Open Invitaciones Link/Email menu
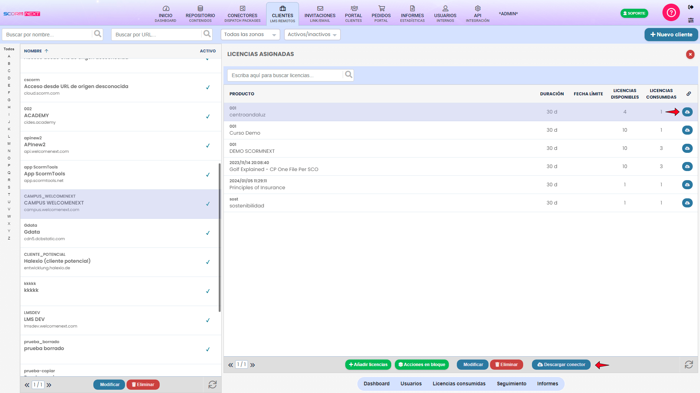 tap(320, 14)
